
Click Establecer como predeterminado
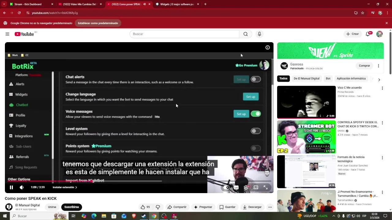click(x=98, y=23)
